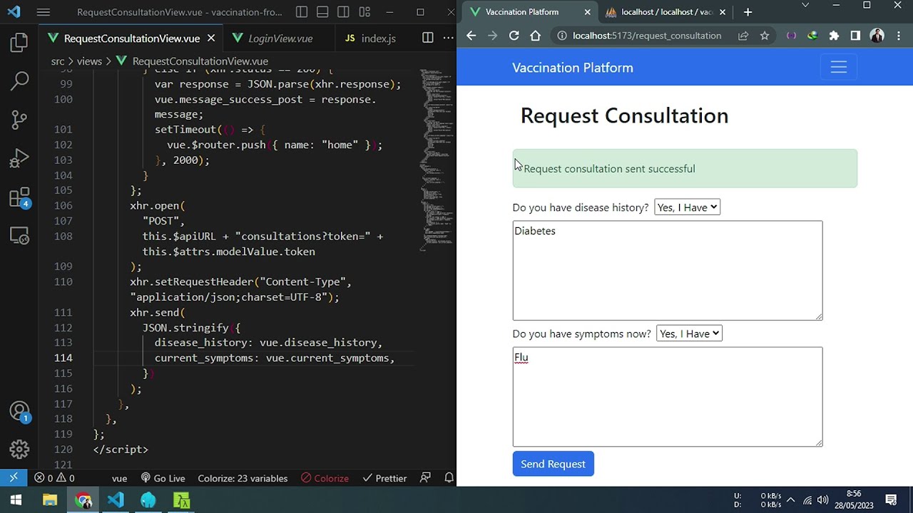Open the Chrome Extensions puzzle icon
Screen dimensions: 913x513
point(834,36)
